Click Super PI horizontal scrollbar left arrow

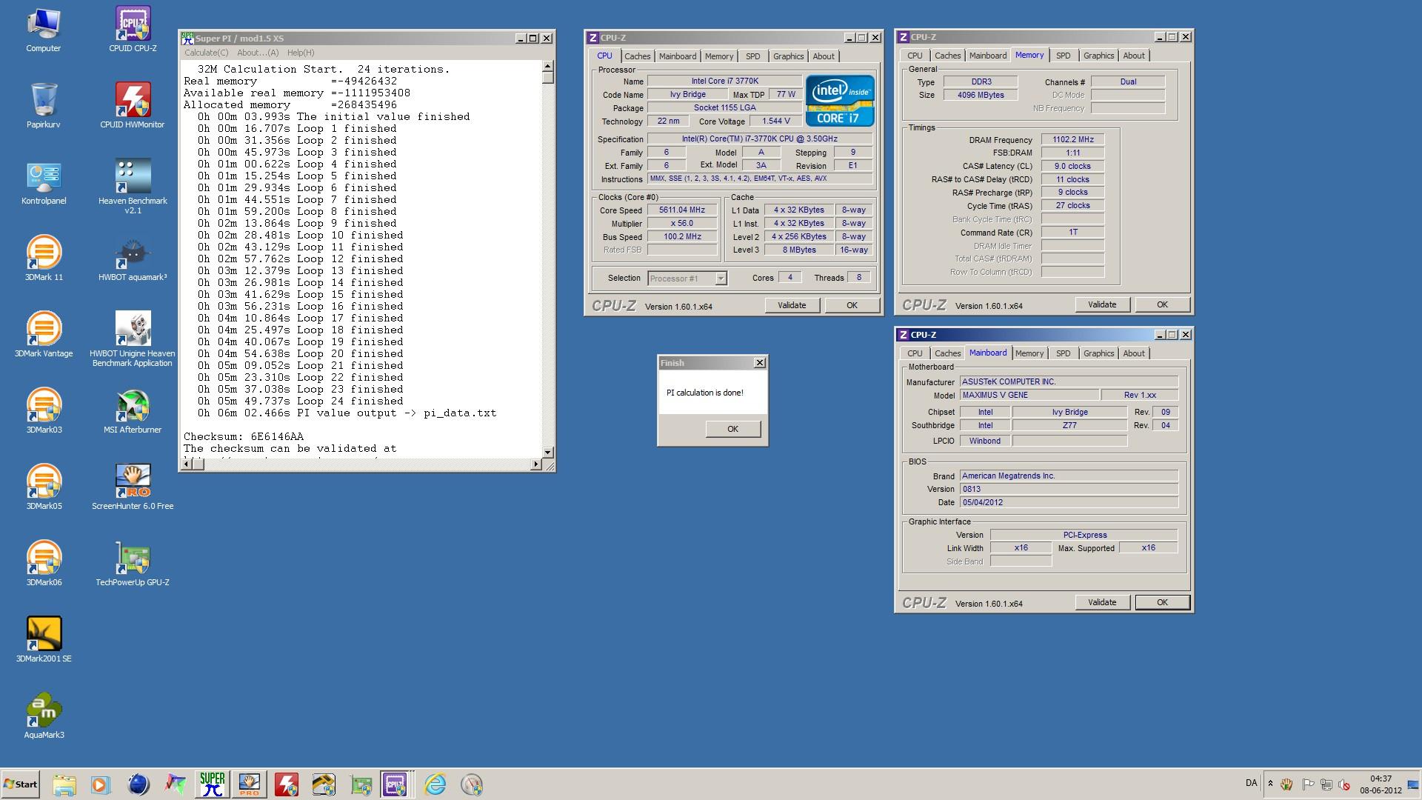click(x=187, y=464)
